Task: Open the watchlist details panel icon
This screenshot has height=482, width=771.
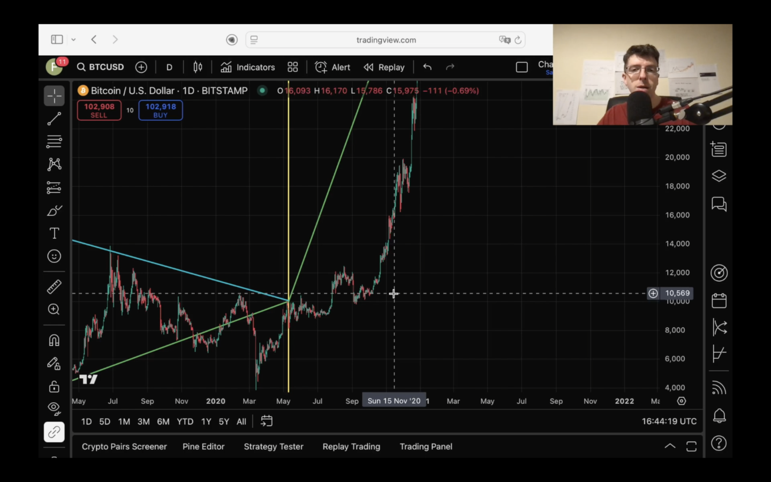Action: 719,149
